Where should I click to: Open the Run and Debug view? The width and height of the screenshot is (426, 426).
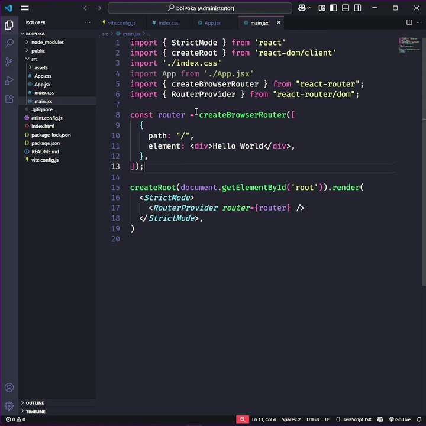[x=9, y=80]
